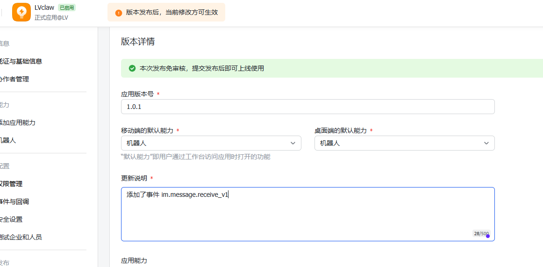Select 安全设置 in the sidebar
Screen dimensions: 543x267
[11, 219]
